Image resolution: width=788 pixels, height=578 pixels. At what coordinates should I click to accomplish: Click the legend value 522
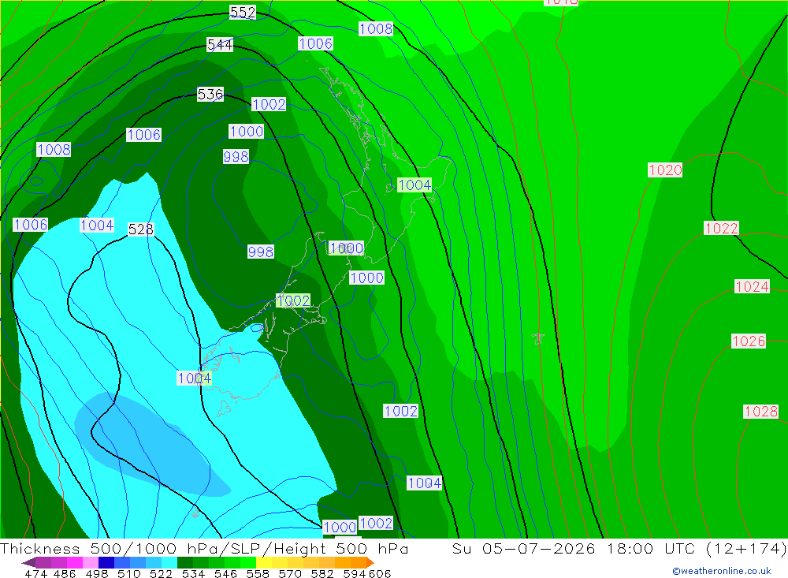[x=161, y=573]
